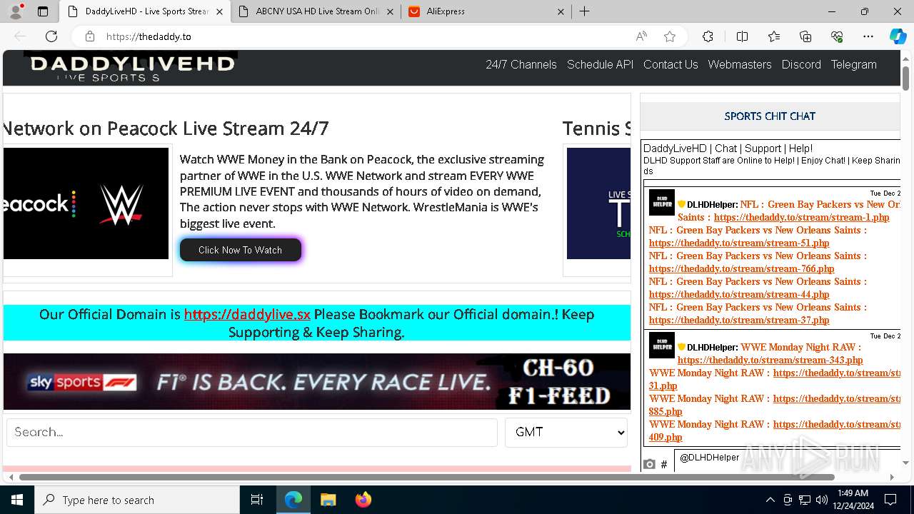The width and height of the screenshot is (914, 514).
Task: Click the Windows taskbar search box
Action: 137,500
